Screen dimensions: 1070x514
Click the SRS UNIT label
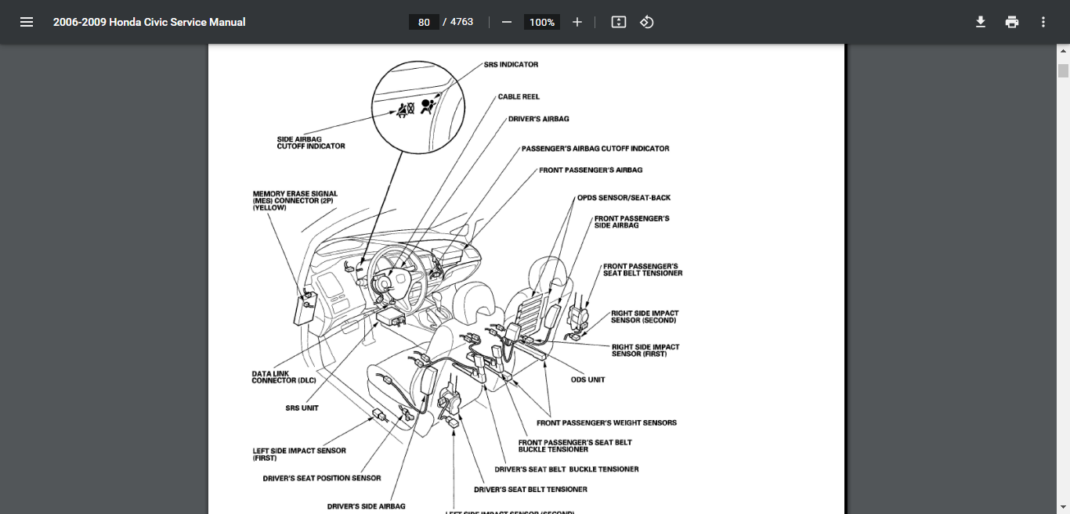coord(302,408)
